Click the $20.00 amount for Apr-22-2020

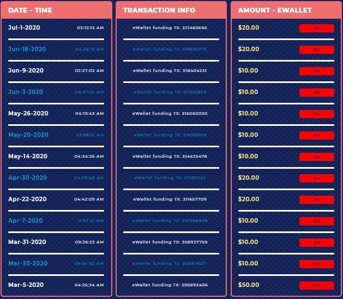249,199
